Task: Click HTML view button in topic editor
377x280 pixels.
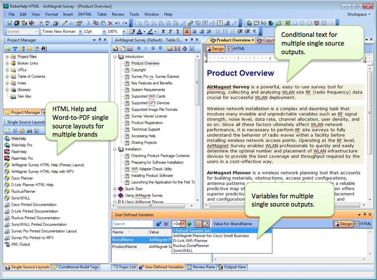Action: [236, 49]
